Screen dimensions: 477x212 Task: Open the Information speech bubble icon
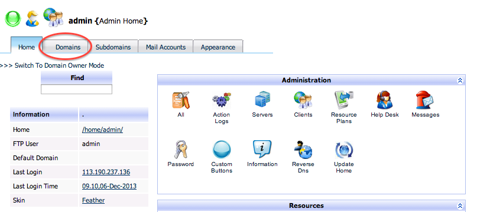pyautogui.click(x=262, y=149)
